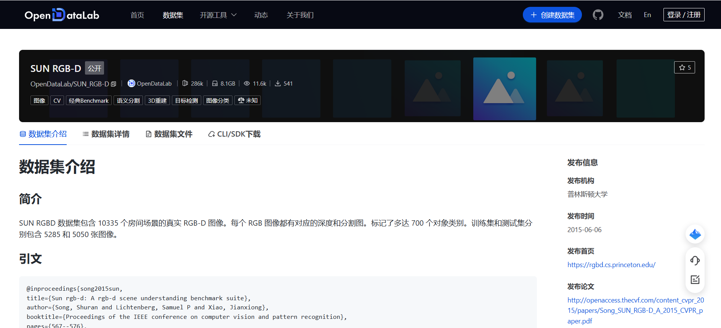Switch to the 数据集详情 tab
This screenshot has width=721, height=328.
click(x=106, y=134)
